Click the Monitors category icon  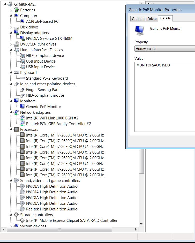16,101
